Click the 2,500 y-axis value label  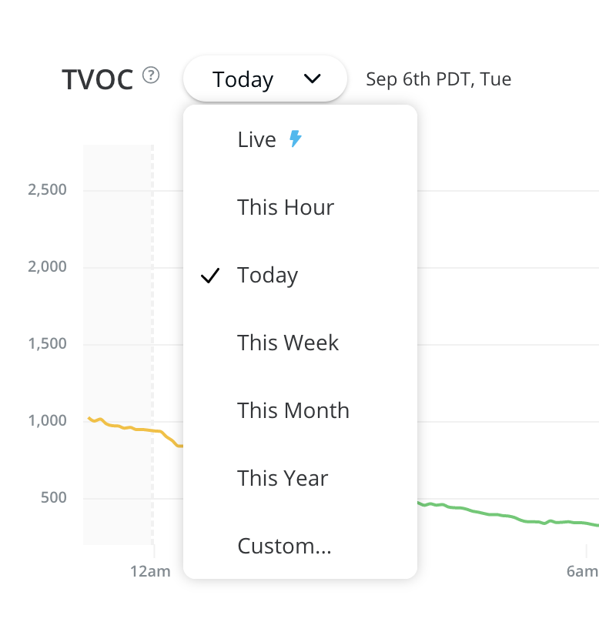(47, 190)
